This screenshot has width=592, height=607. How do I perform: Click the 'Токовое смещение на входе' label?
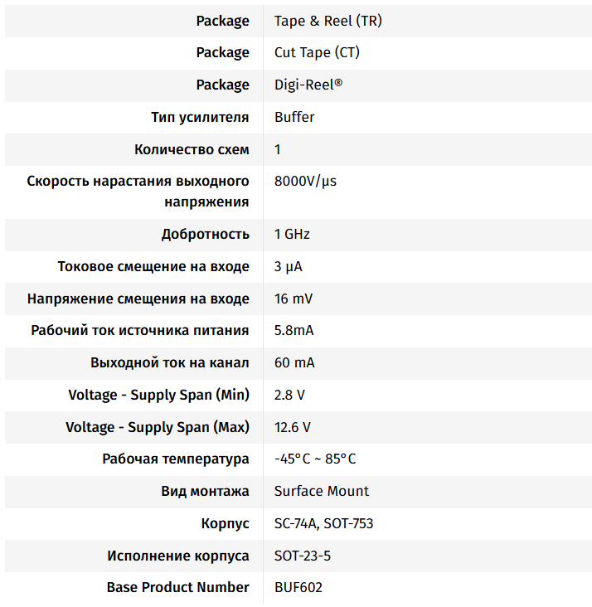point(153,266)
